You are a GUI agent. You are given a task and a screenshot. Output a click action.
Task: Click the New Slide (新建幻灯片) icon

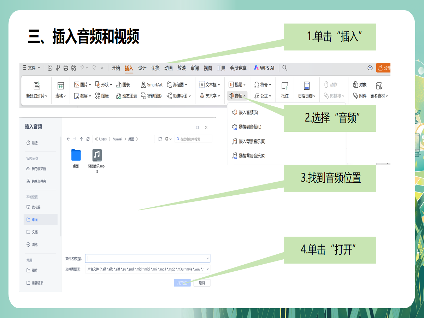37,86
